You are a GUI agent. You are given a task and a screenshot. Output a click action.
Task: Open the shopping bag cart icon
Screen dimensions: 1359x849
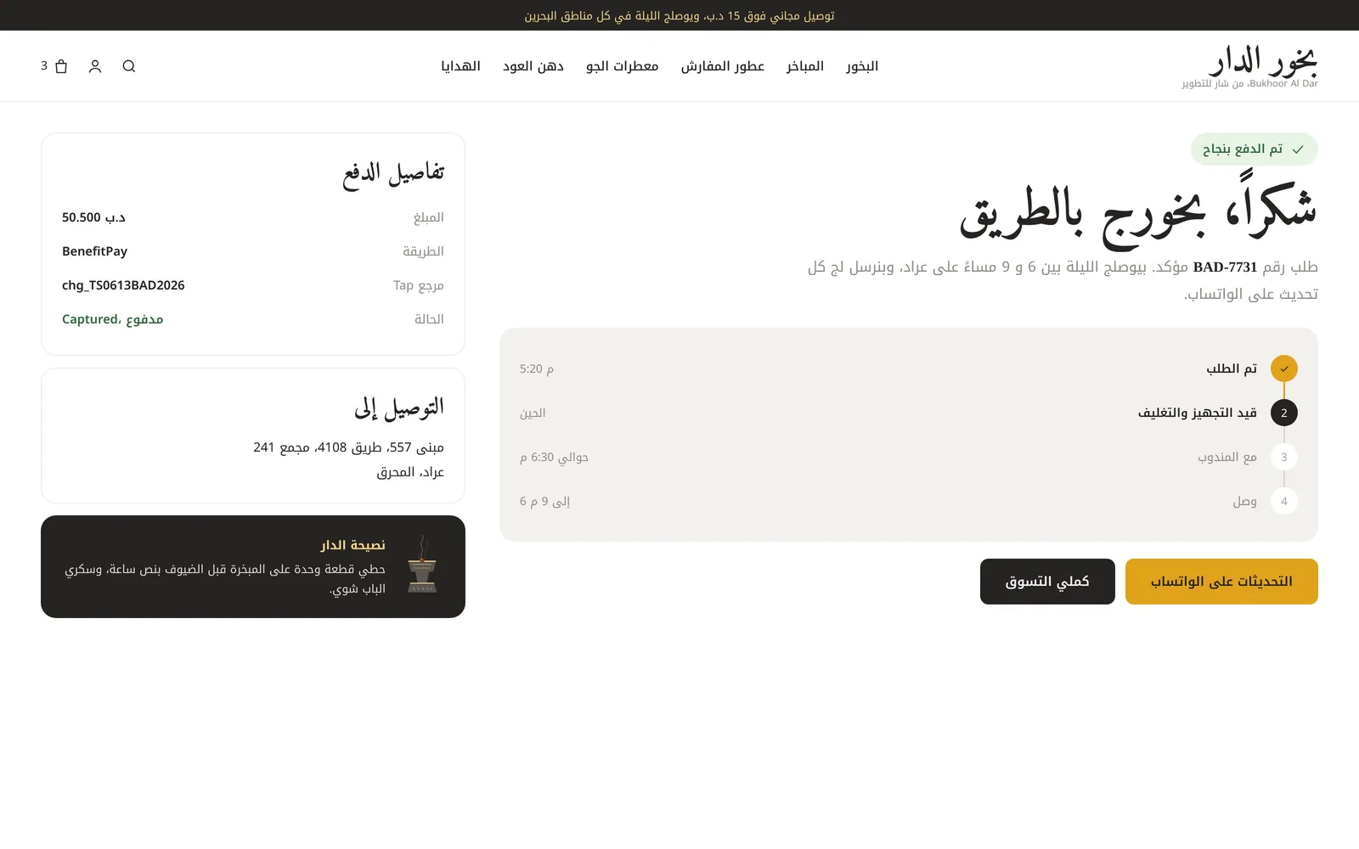(61, 66)
